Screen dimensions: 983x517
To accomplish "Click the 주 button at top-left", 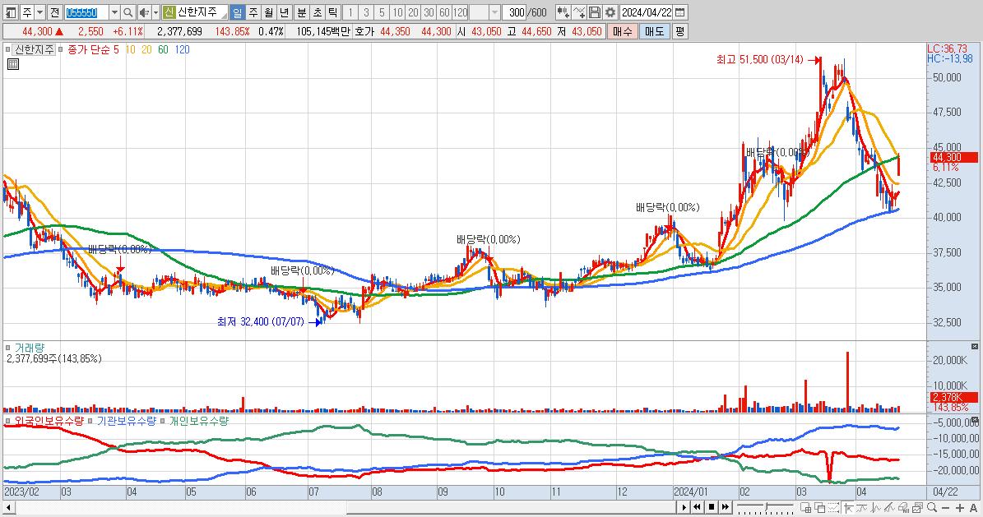I will [27, 12].
